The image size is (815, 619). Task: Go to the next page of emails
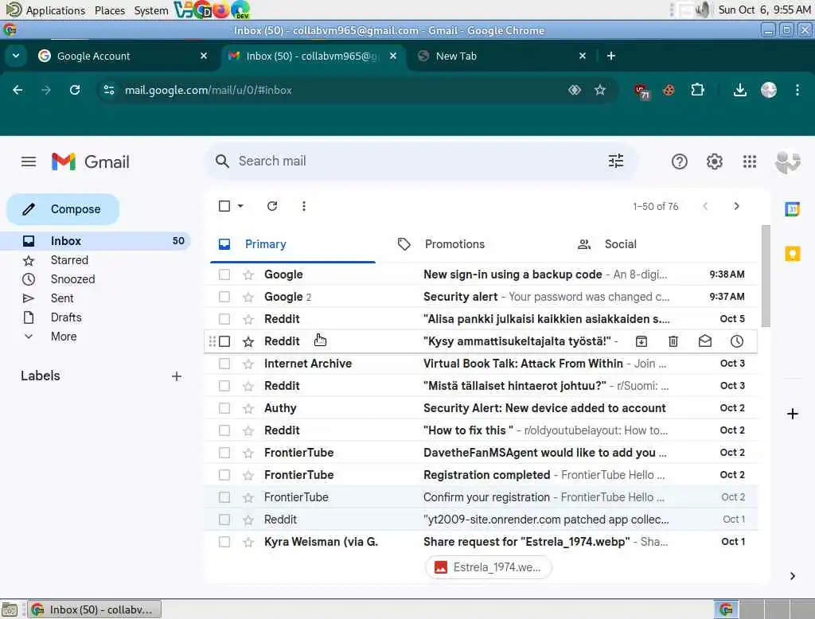coord(736,206)
